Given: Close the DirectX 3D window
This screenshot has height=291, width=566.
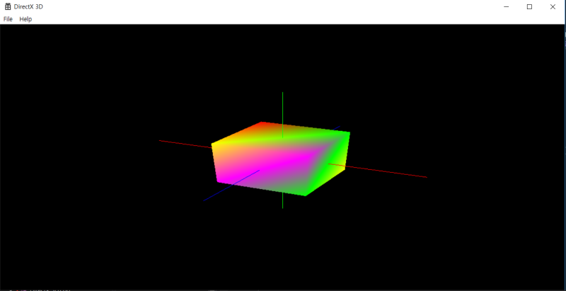Looking at the screenshot, I should coord(553,6).
